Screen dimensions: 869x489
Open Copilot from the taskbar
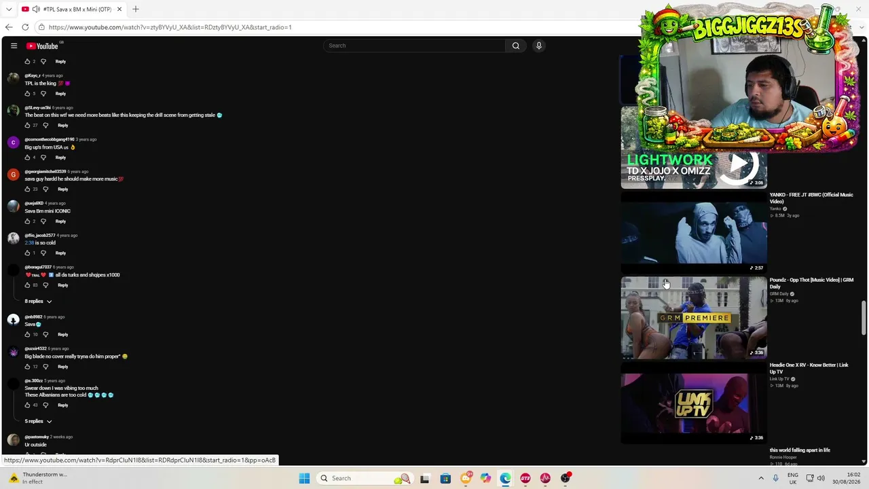(x=485, y=478)
